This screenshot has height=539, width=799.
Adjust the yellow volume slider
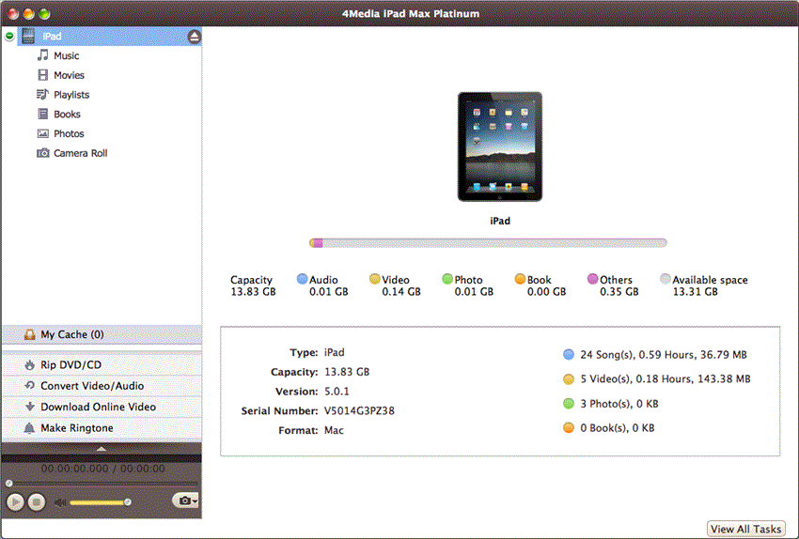[x=100, y=502]
